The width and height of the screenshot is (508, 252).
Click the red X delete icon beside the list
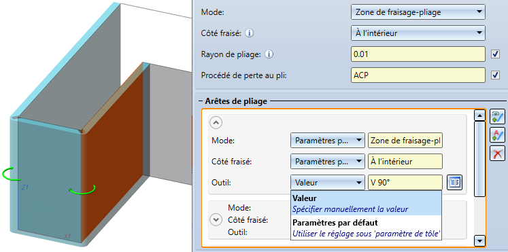[x=497, y=153]
